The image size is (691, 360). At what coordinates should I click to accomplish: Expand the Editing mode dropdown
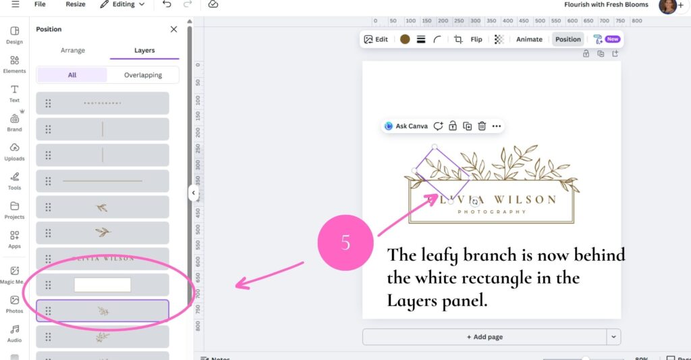point(122,5)
